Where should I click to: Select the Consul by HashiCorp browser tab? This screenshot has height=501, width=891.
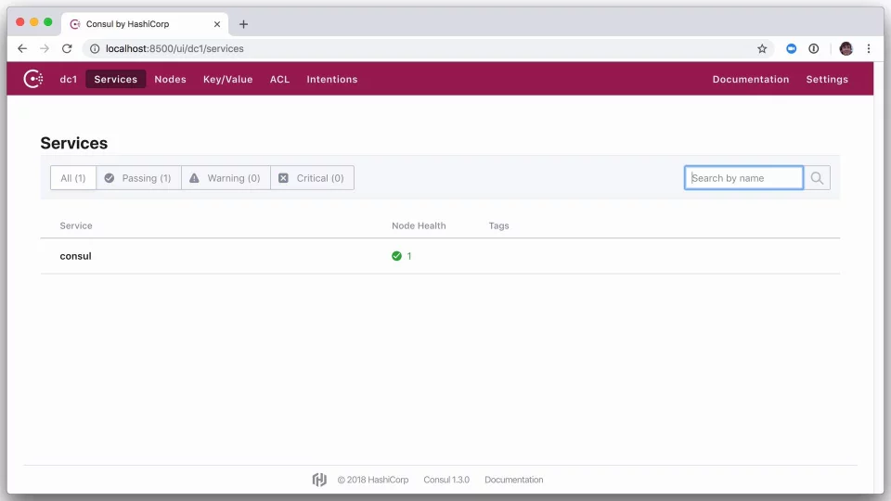[x=145, y=24]
